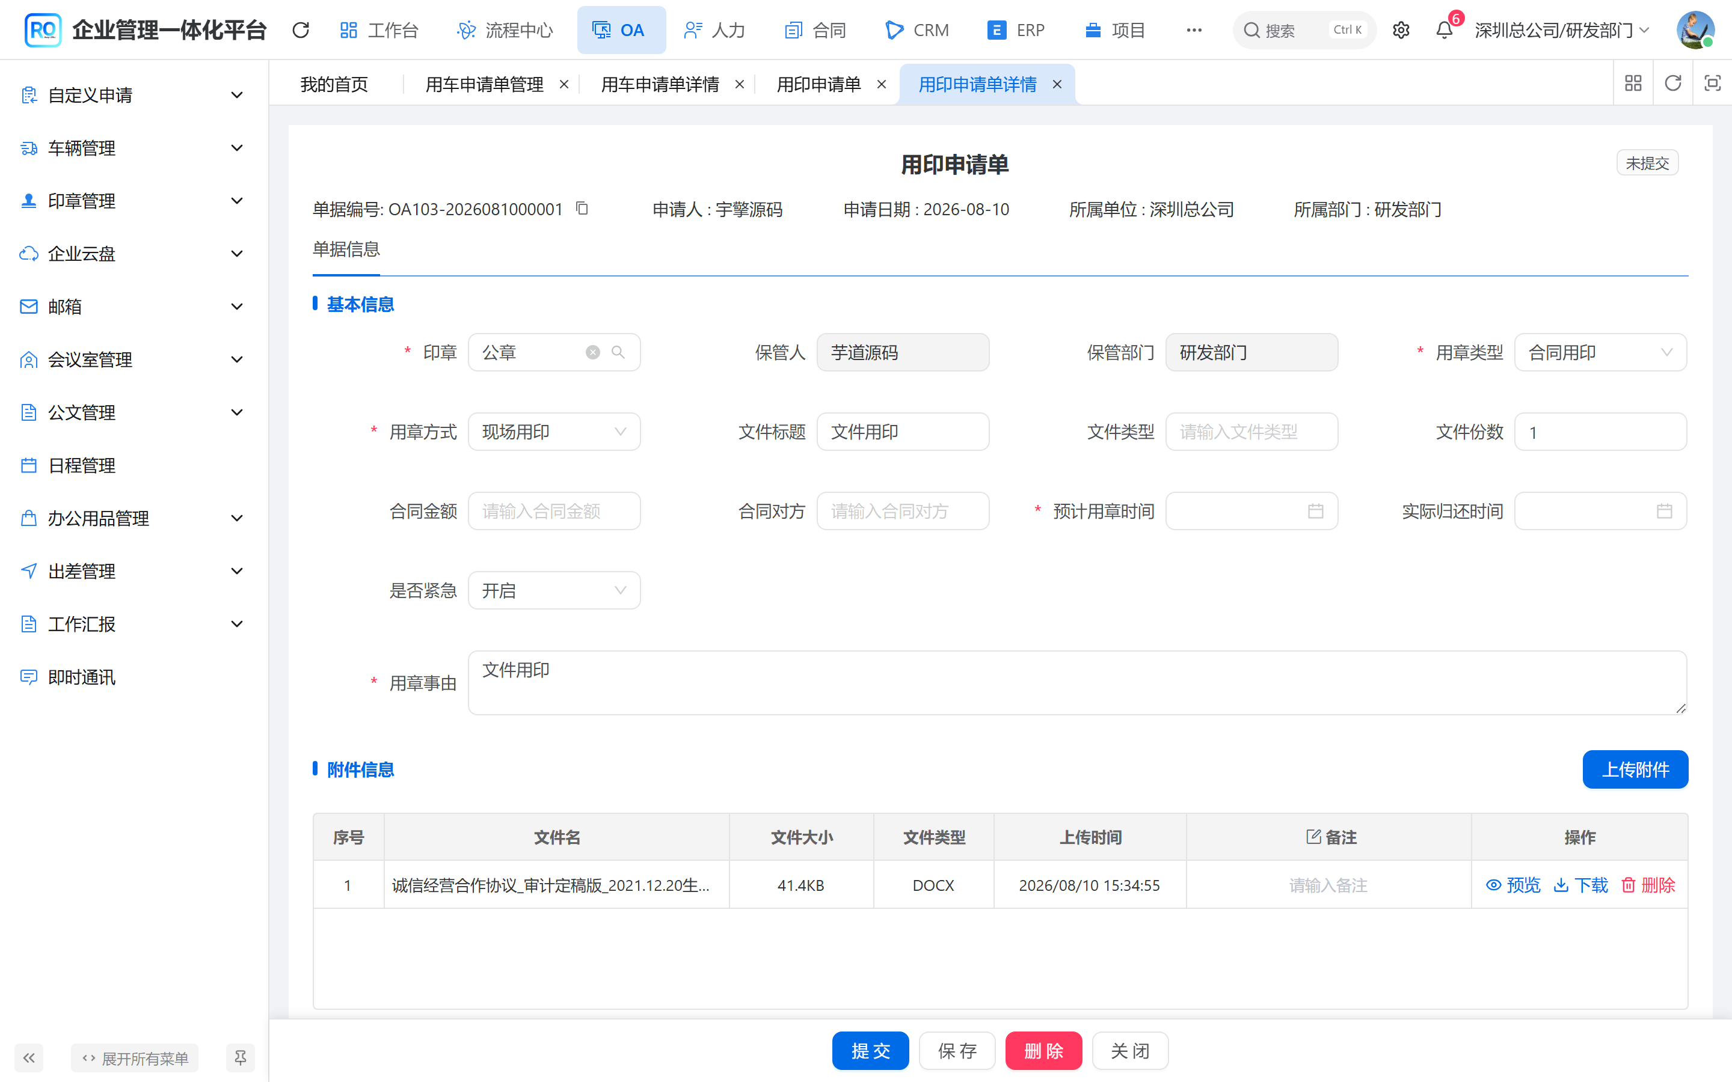This screenshot has height=1082, width=1732.
Task: Open calendar icon in 预计用章时间 field
Action: pyautogui.click(x=1315, y=511)
